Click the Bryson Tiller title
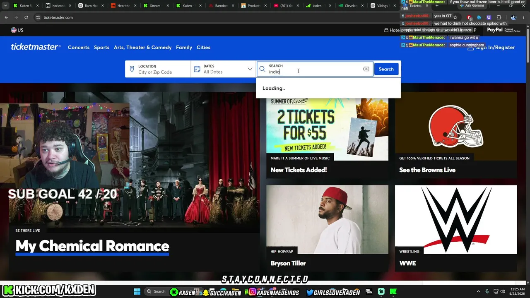This screenshot has height=298, width=530. (x=288, y=263)
